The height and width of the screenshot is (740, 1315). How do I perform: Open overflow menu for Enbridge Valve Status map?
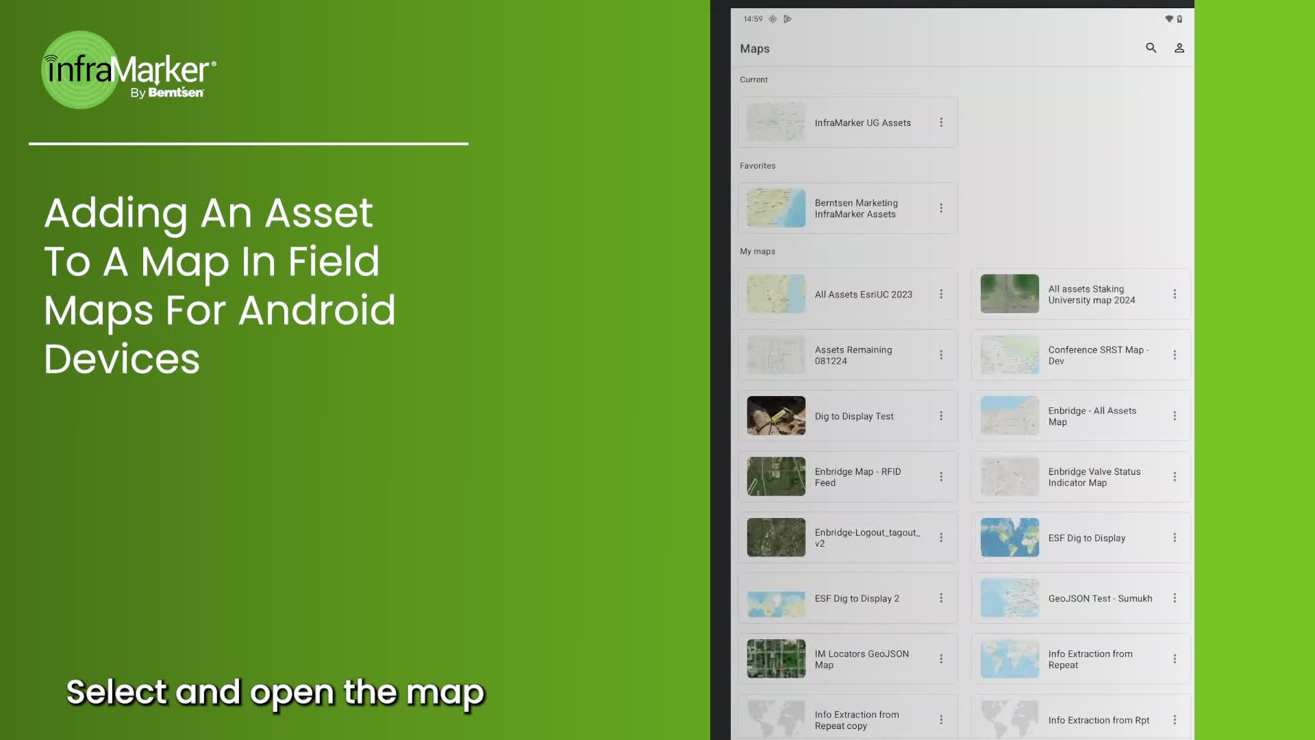coord(1175,477)
